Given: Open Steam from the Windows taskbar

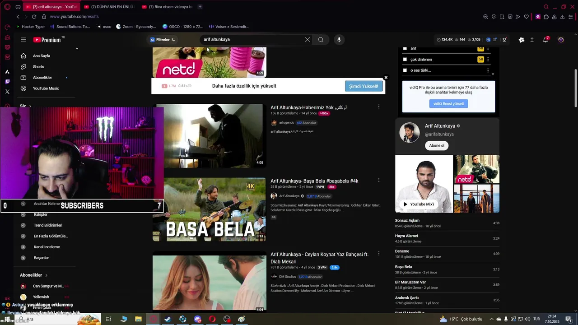Looking at the screenshot, I should [168, 319].
